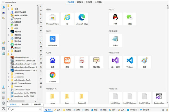Open the 网址导航 tile
The height and width of the screenshot is (112, 169).
click(x=96, y=62)
